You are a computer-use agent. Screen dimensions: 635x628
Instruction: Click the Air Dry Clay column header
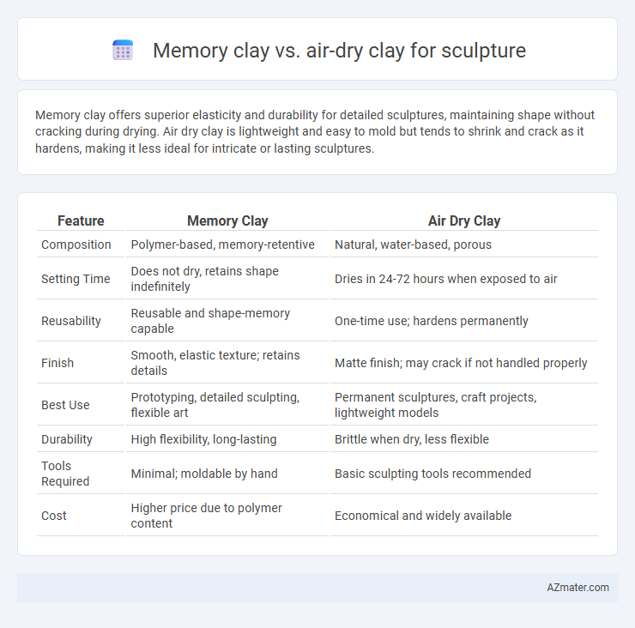[464, 220]
